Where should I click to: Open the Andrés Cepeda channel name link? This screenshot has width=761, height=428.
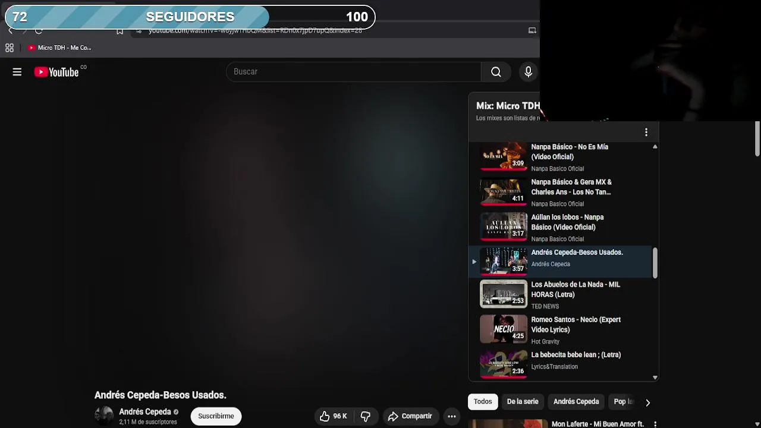click(145, 412)
